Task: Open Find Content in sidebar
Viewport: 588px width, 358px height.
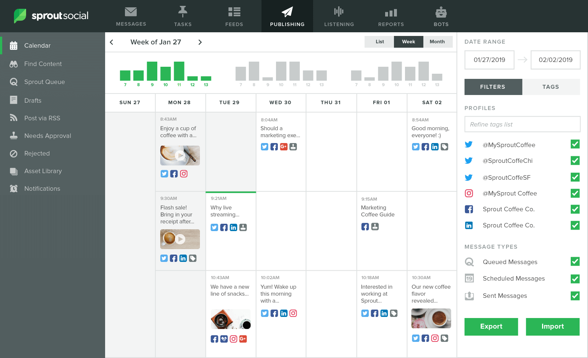Action: [43, 64]
